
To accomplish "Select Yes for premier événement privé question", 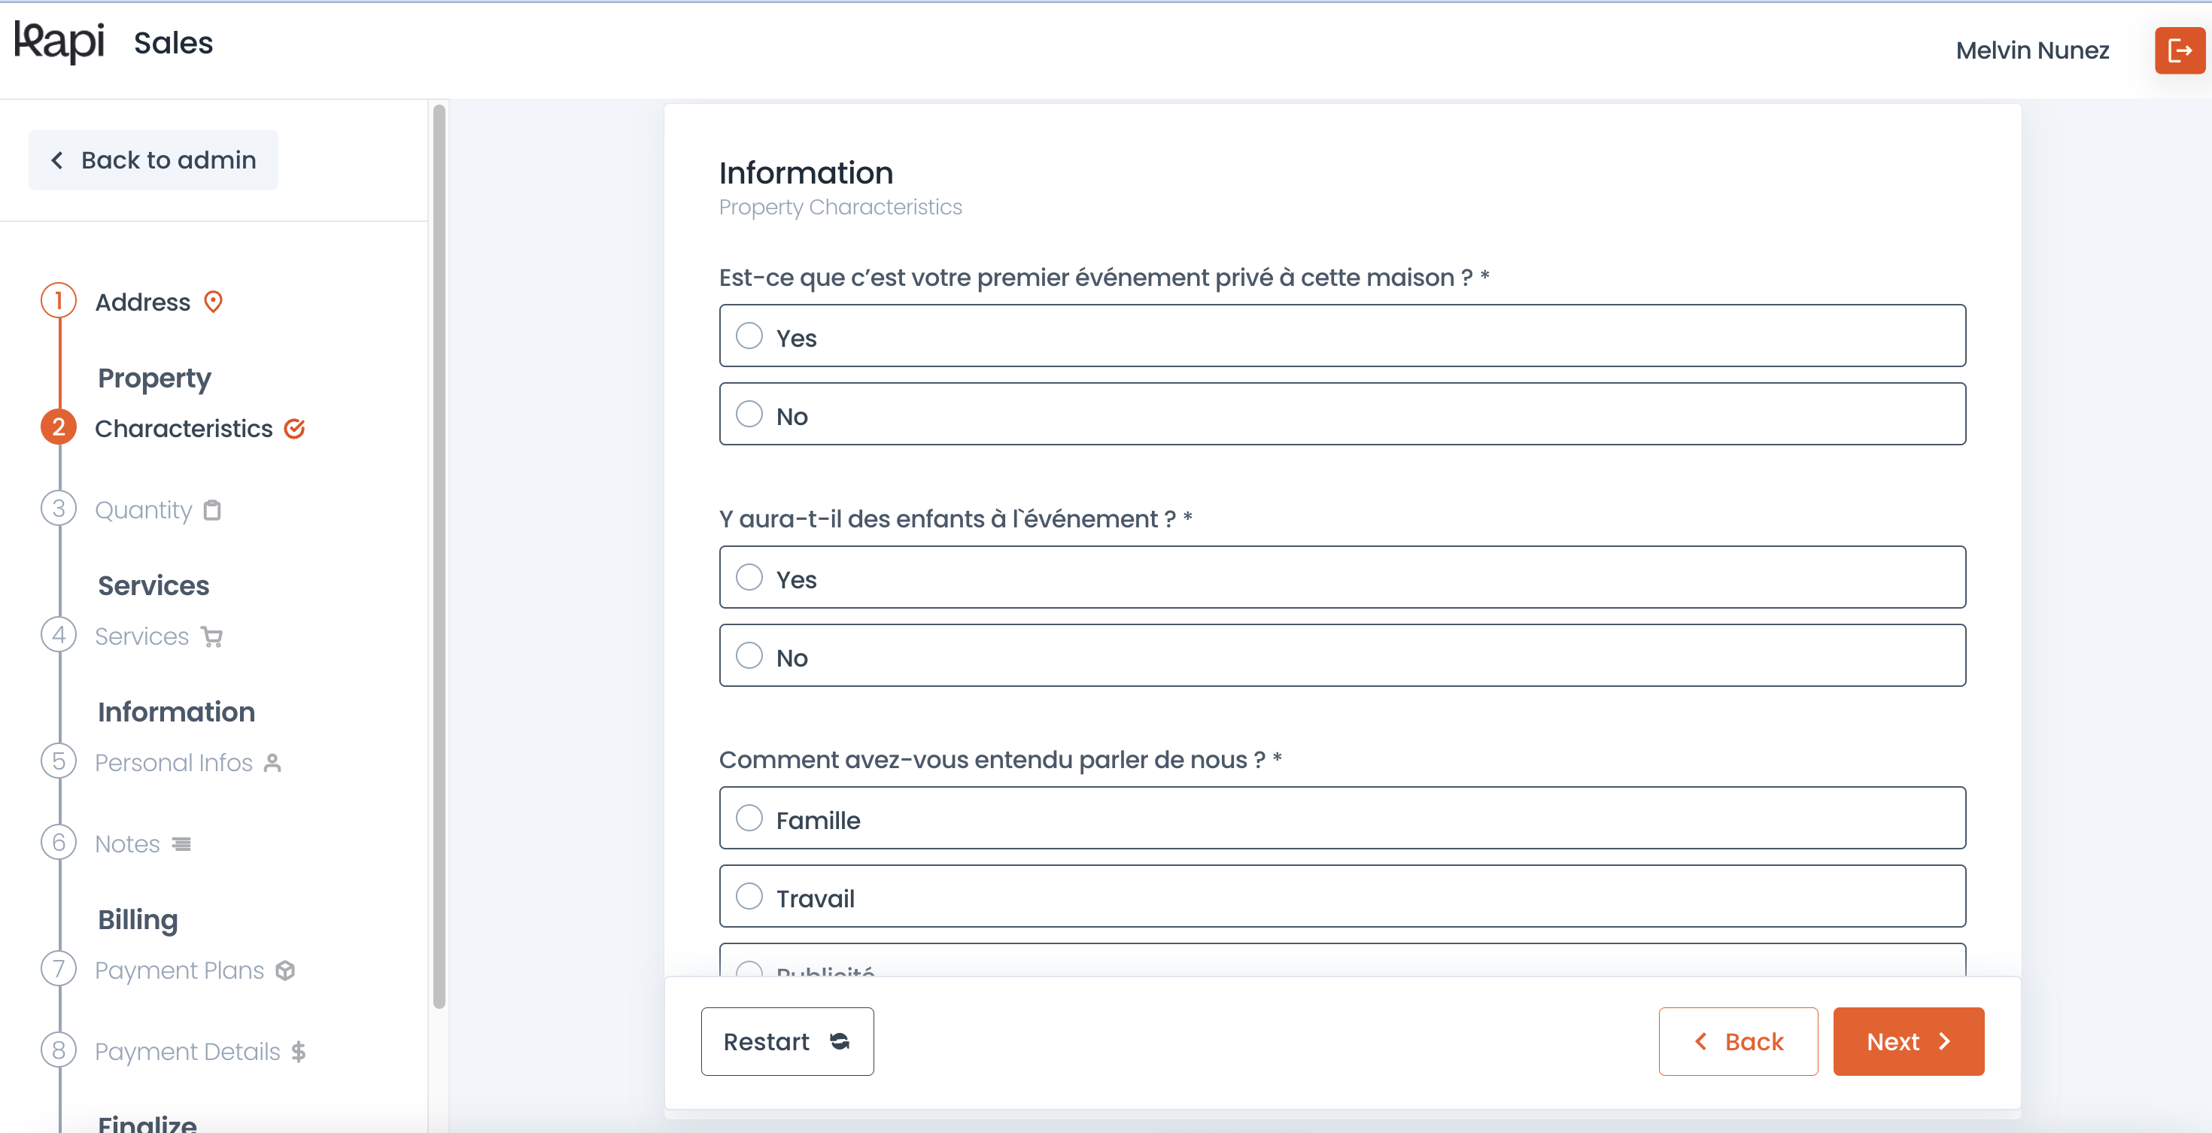I will pos(1342,336).
